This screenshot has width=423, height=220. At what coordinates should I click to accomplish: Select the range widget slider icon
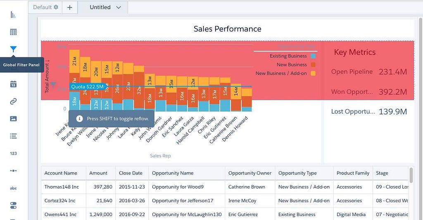click(x=13, y=171)
